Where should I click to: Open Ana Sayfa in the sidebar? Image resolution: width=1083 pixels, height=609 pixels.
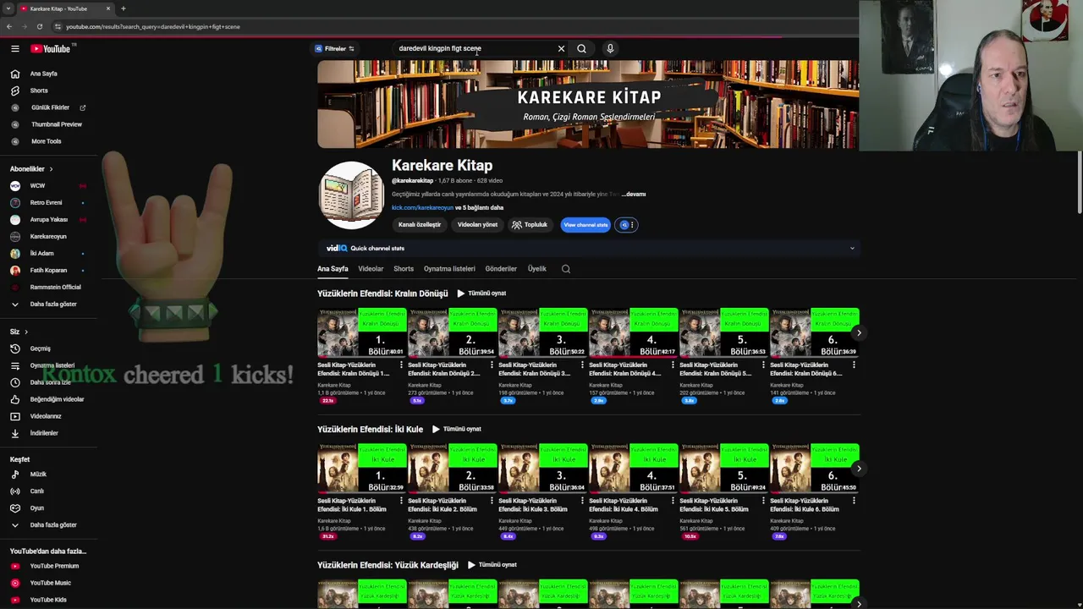point(43,74)
